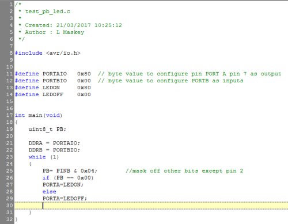Click the DDRB assignment on line 22
The image size is (288, 224).
click(x=54, y=150)
